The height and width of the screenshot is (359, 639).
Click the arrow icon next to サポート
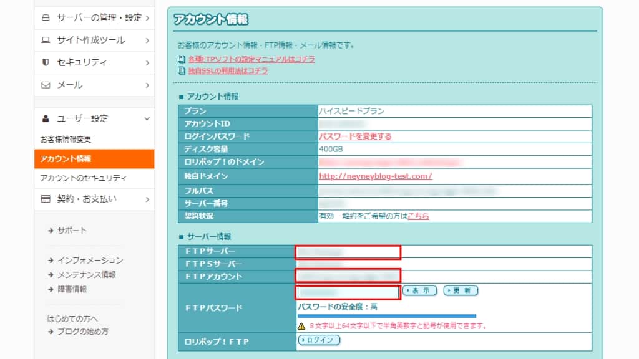click(51, 231)
